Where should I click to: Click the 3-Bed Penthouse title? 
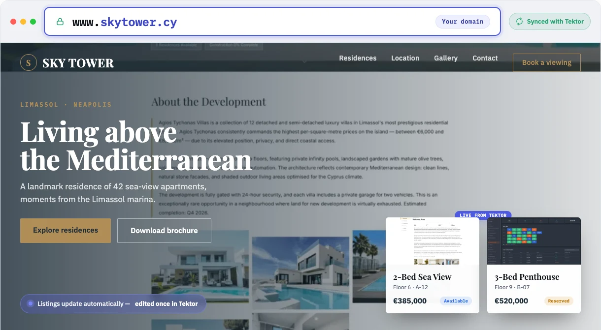[527, 277]
